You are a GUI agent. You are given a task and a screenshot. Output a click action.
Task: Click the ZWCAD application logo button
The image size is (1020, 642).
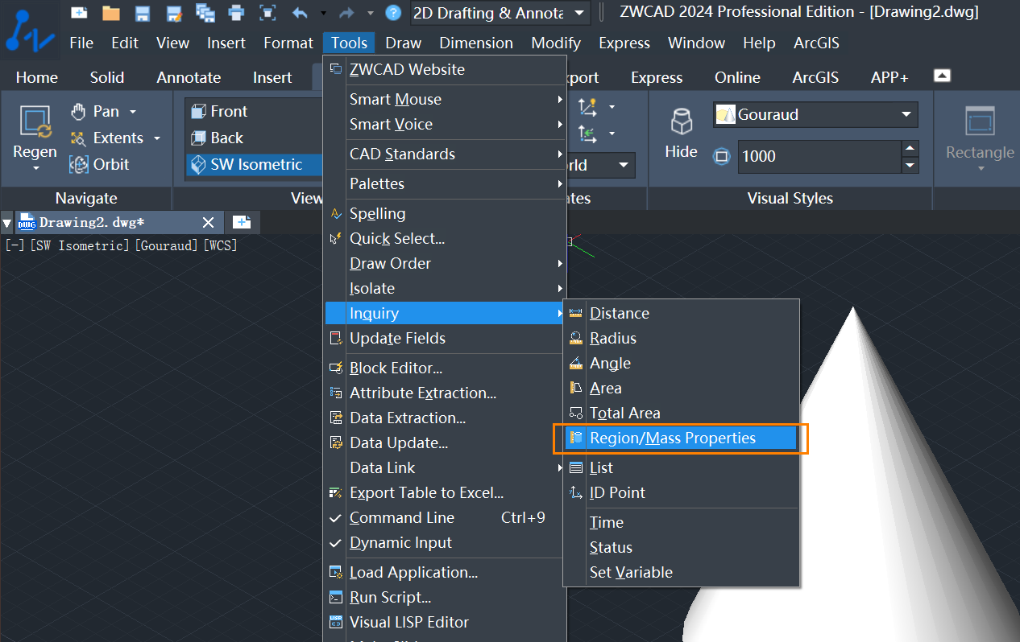(x=30, y=31)
